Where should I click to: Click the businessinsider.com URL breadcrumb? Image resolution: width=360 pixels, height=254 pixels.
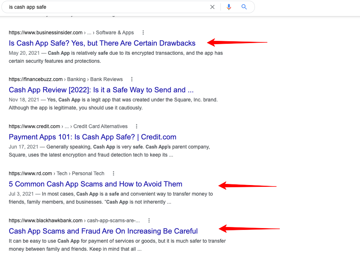46,32
